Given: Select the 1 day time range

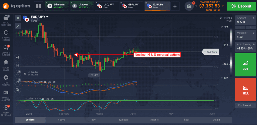Looking at the screenshot, I should click(92, 120).
